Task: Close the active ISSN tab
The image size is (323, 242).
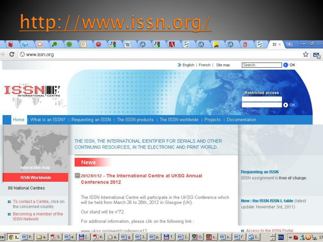Action: [279, 44]
